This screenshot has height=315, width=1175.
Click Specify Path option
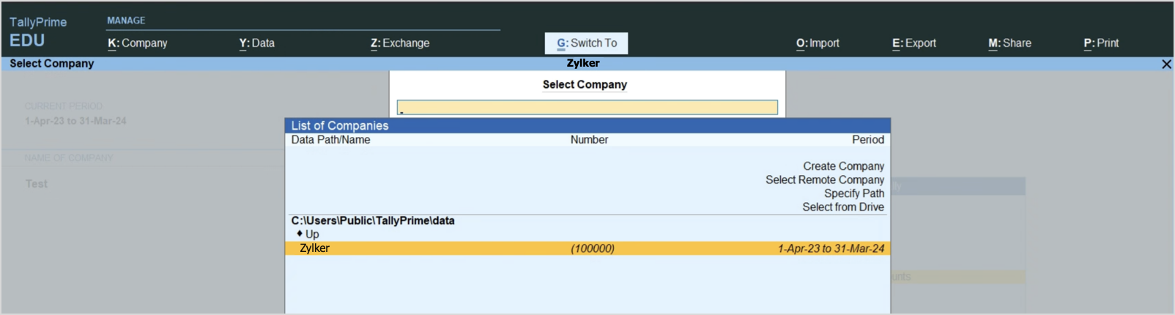[x=853, y=193]
